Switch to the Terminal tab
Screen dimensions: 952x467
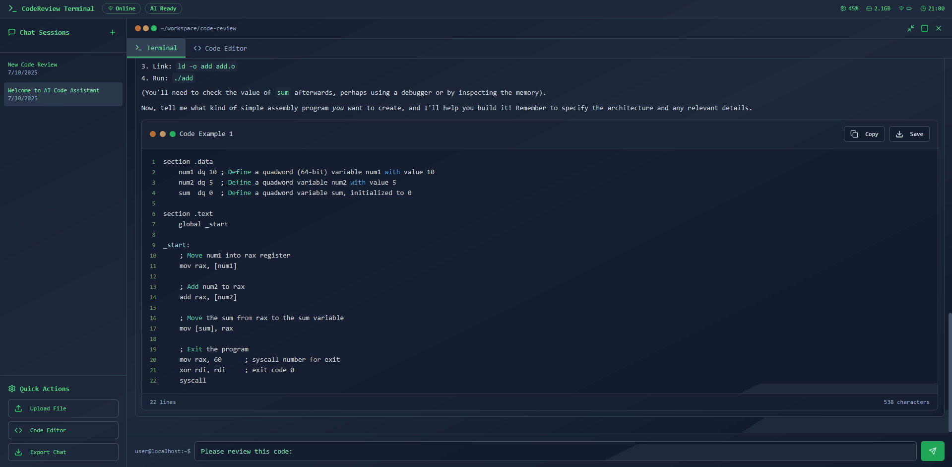point(156,48)
